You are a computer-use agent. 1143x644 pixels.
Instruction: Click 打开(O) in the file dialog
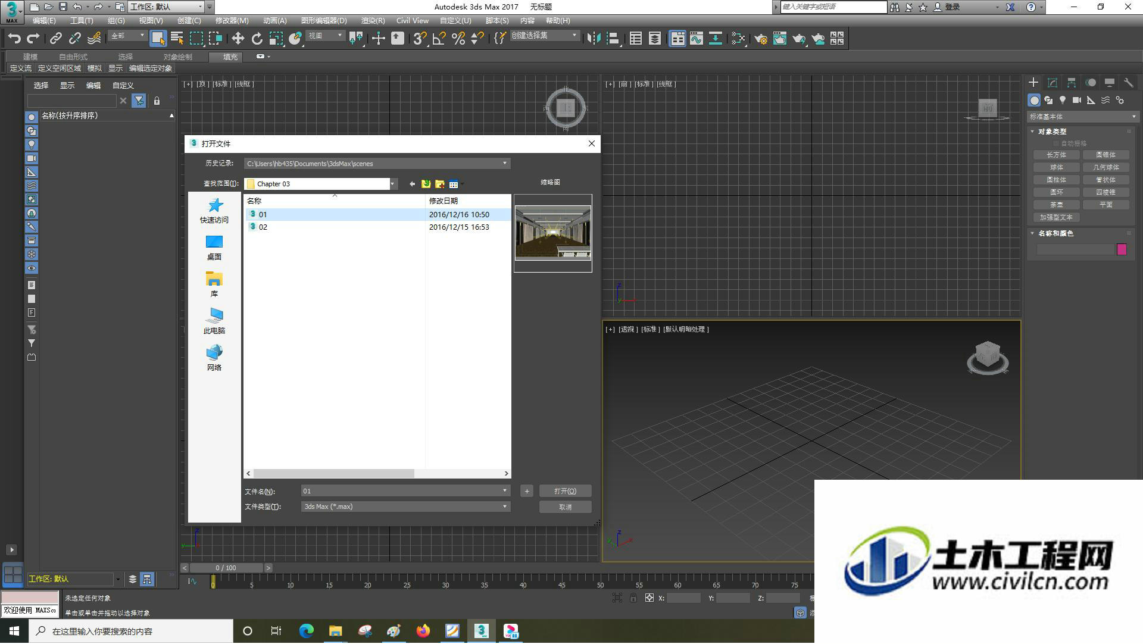[x=565, y=491]
